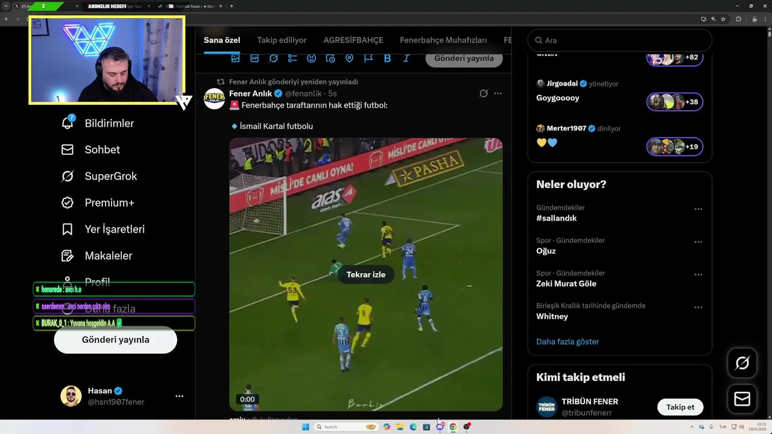The height and width of the screenshot is (434, 772).
Task: Click the football video thumbnail
Action: (366, 274)
